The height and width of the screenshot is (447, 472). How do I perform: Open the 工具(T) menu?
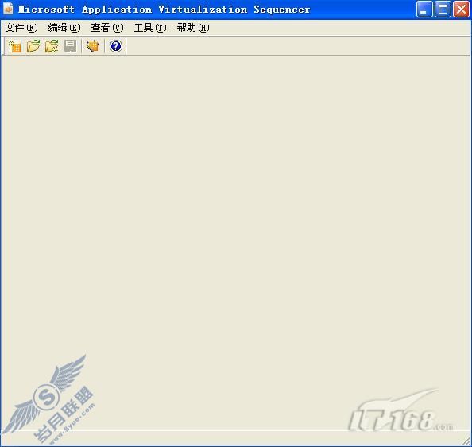click(x=150, y=28)
